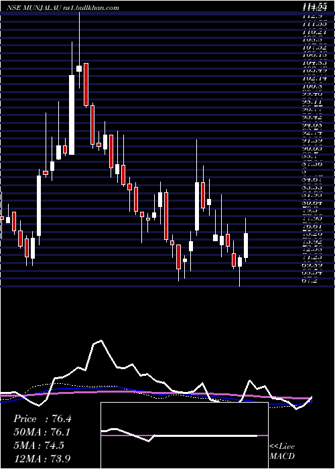The height and width of the screenshot is (469, 335).
Task: Click the MACD inset chart box
Action: [184, 435]
